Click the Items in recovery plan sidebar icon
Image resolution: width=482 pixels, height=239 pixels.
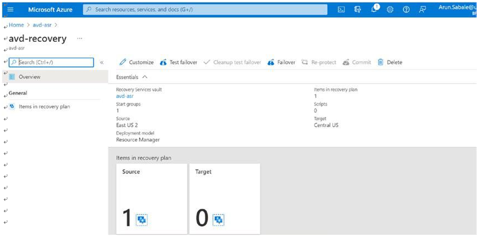12,106
